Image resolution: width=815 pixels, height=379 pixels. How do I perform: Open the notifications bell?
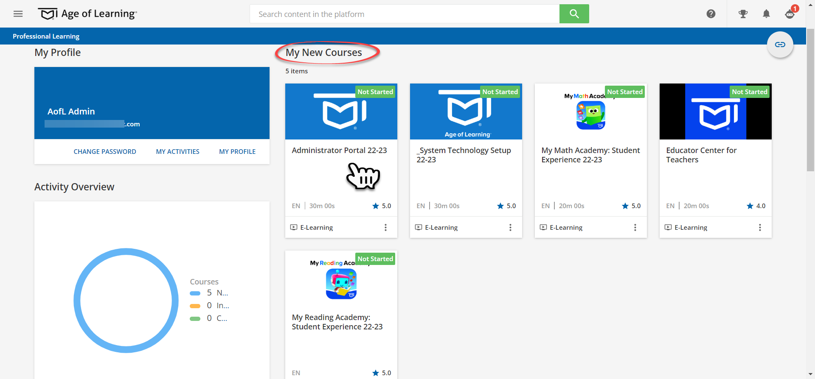pos(766,14)
